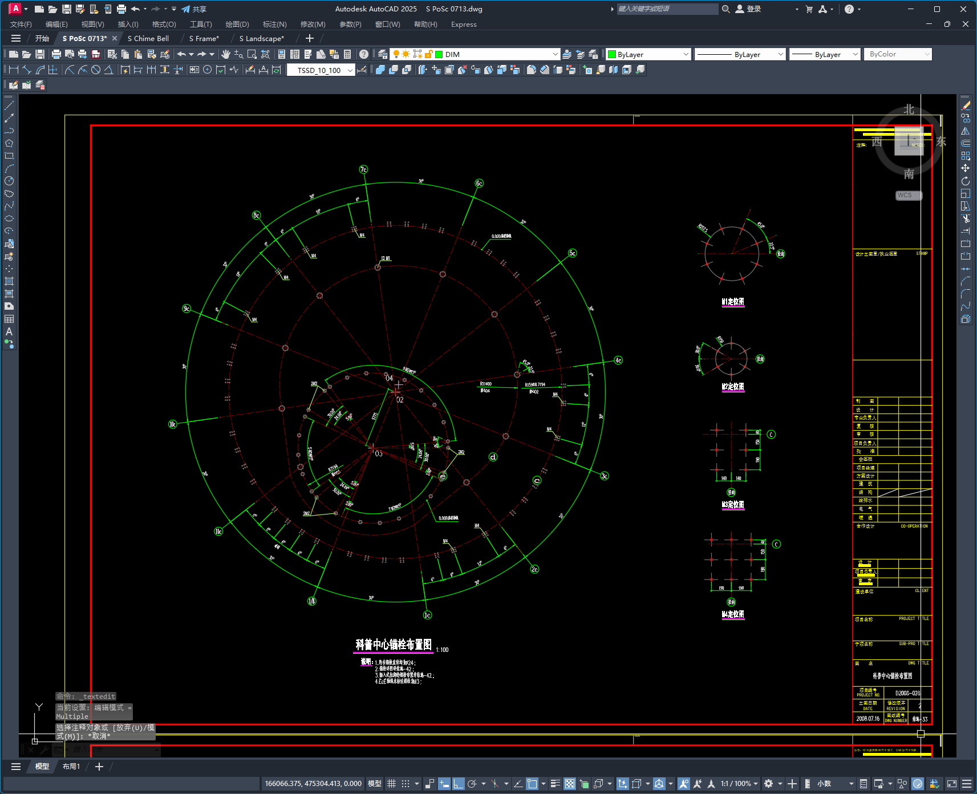The image size is (977, 794).
Task: Toggle dynamic input in status bar
Action: click(444, 784)
